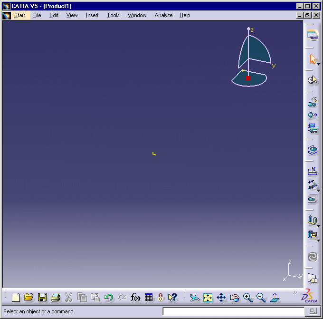The width and height of the screenshot is (323, 319).
Task: Click the Print icon
Action: (56, 298)
